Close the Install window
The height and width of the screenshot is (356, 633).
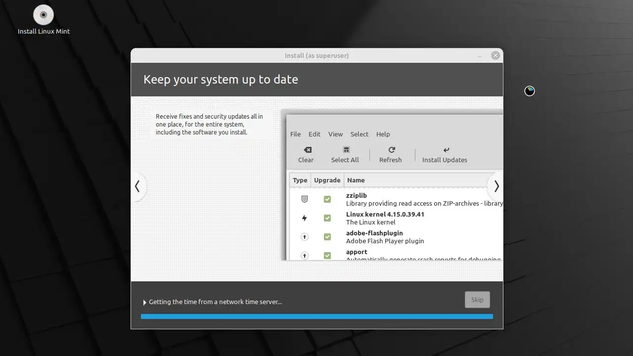(x=495, y=55)
